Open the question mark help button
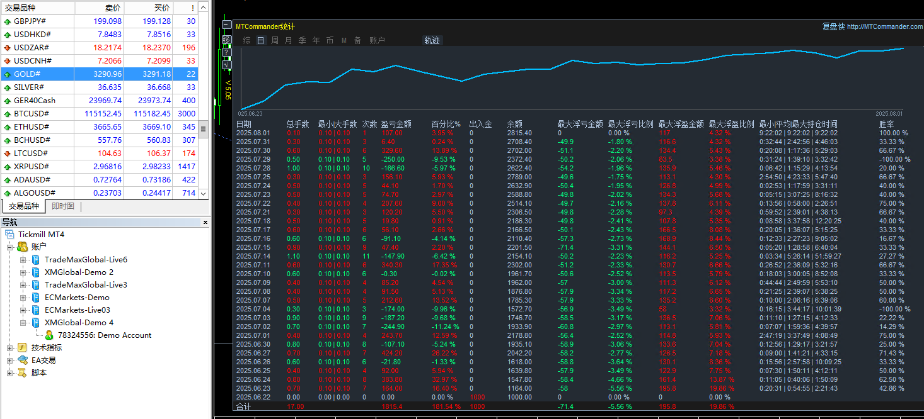The height and width of the screenshot is (419, 924). click(227, 52)
